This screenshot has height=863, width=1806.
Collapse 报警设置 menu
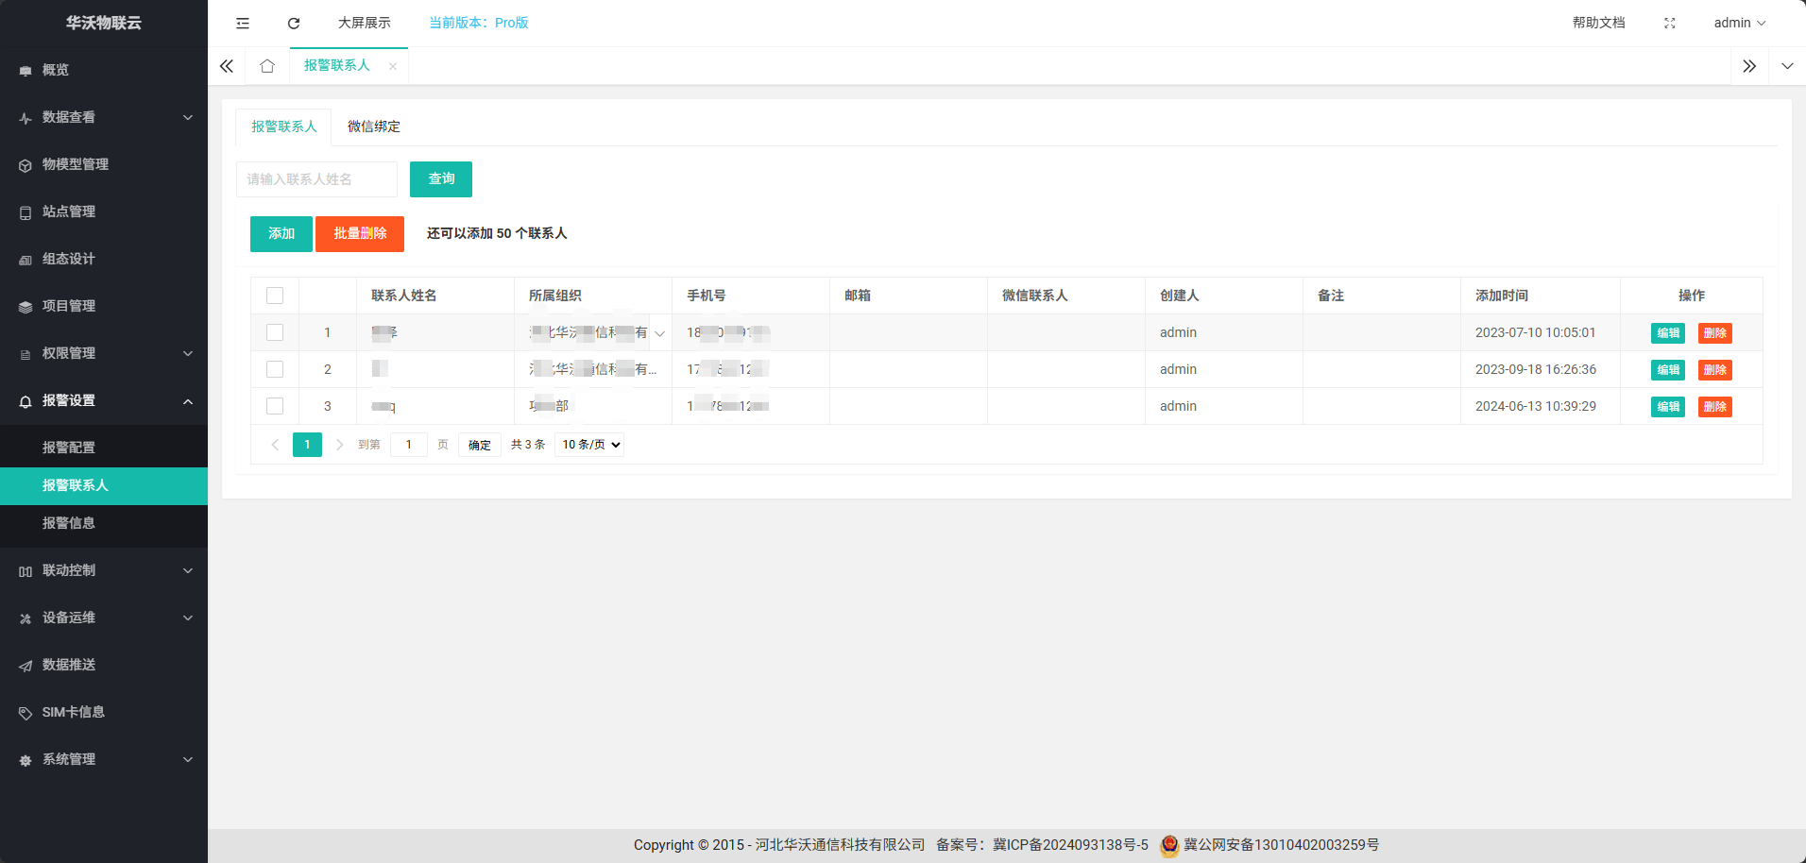coord(104,400)
